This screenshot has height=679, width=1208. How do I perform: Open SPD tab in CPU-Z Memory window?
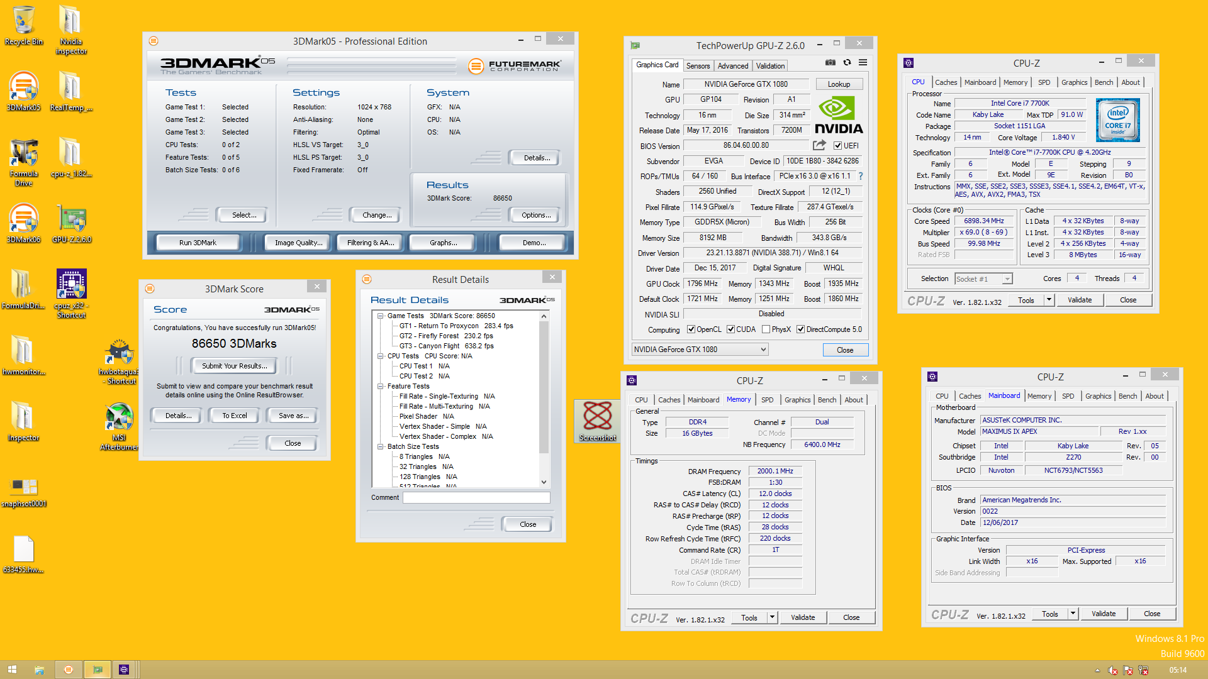[767, 400]
